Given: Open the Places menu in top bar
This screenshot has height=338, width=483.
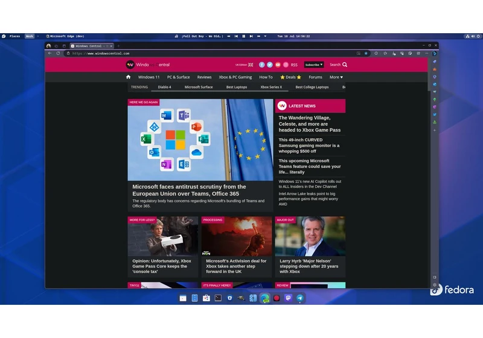Looking at the screenshot, I should point(14,36).
